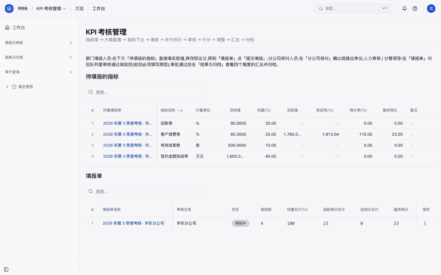Open the row actions menu for 华东分公司
This screenshot has width=441, height=275.
click(425, 223)
